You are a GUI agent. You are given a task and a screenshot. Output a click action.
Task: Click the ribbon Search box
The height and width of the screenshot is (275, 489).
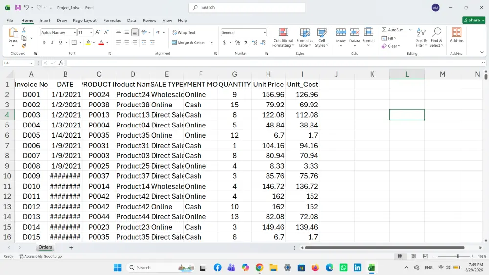(247, 7)
